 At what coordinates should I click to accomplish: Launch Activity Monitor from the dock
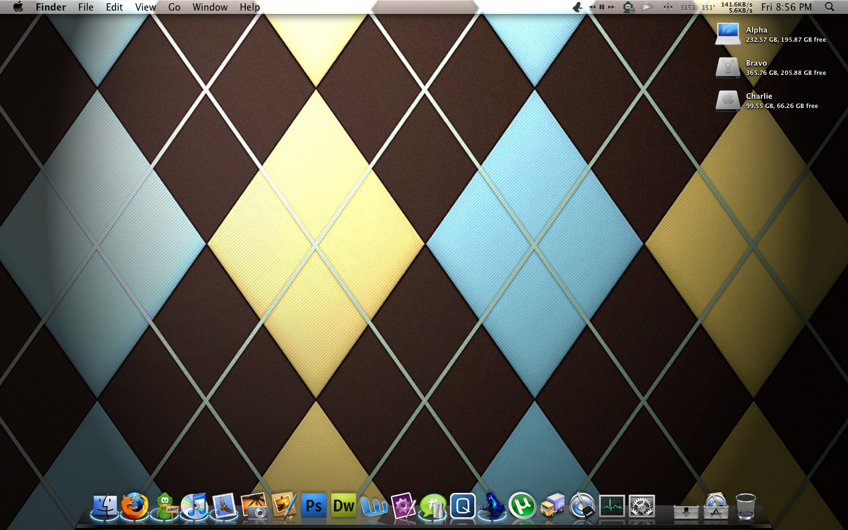(612, 506)
